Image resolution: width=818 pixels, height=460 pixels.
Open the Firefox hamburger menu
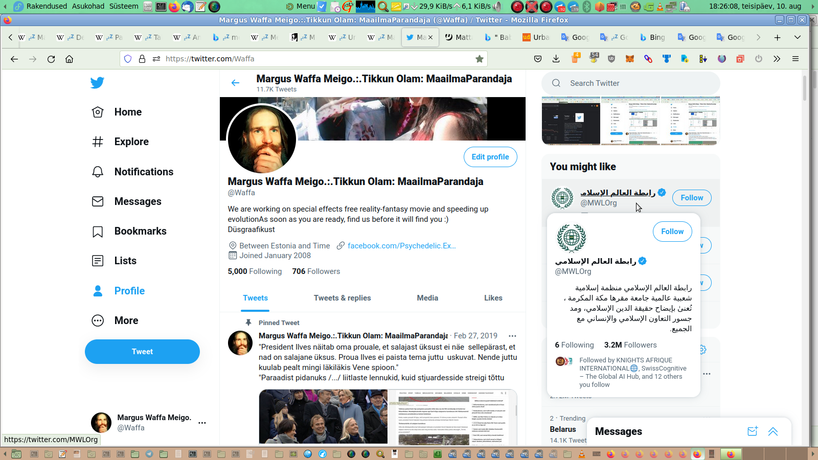point(796,59)
